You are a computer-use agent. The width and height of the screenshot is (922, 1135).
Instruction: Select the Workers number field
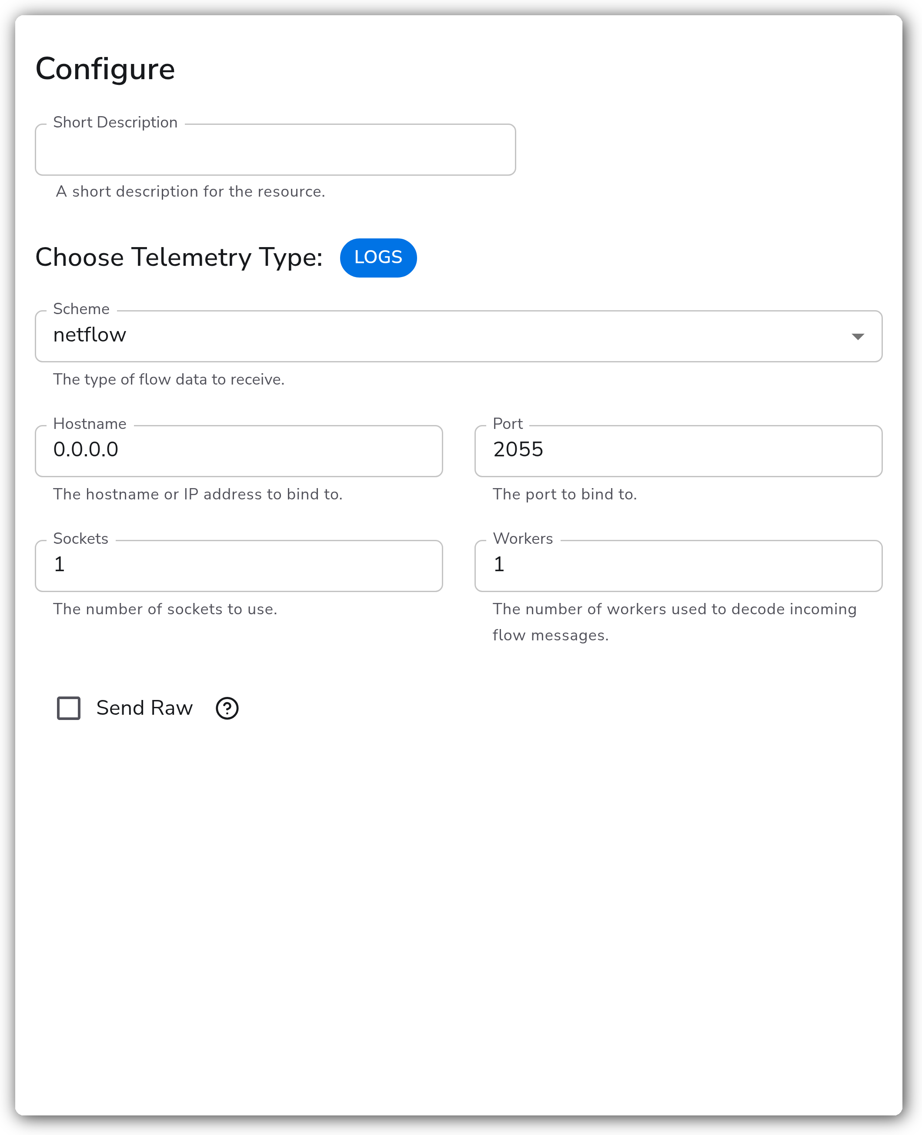pyautogui.click(x=678, y=565)
